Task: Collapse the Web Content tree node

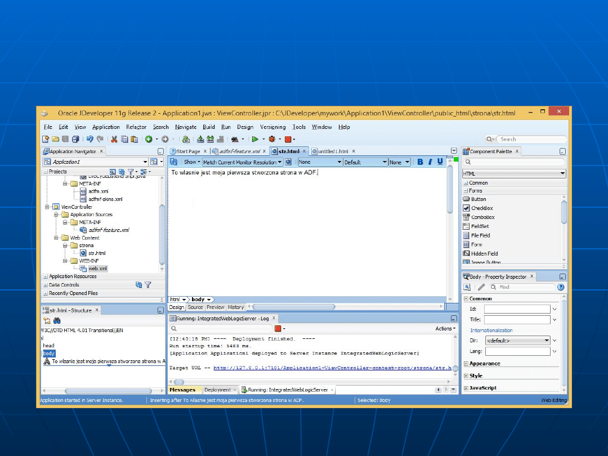Action: [56, 238]
